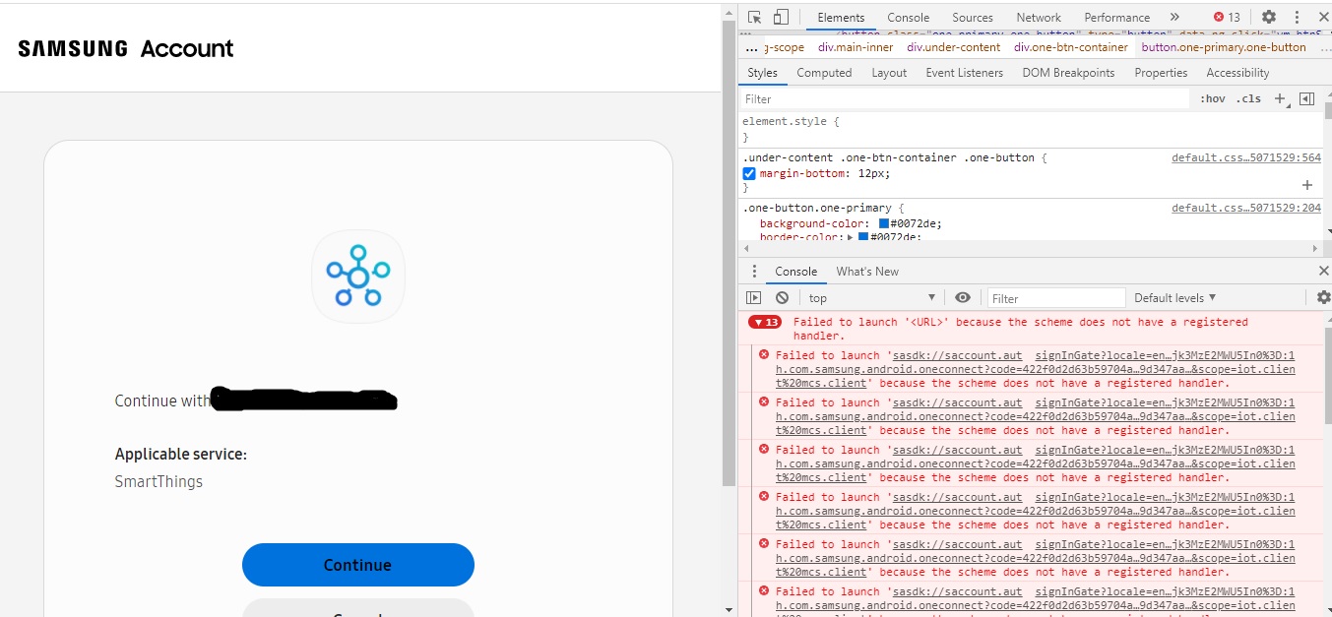The height and width of the screenshot is (617, 1332).
Task: Switch to the Computed sub-tab
Action: [824, 73]
